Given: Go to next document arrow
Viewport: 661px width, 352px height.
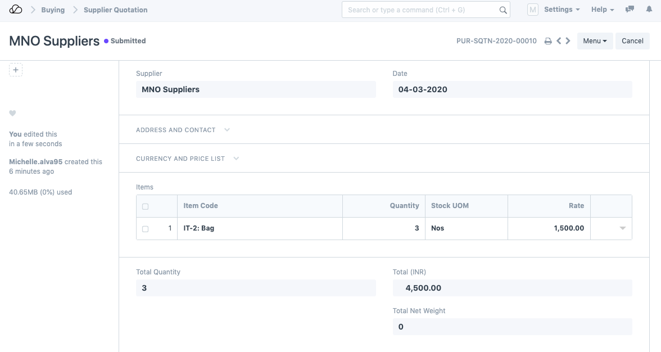Looking at the screenshot, I should pos(568,41).
